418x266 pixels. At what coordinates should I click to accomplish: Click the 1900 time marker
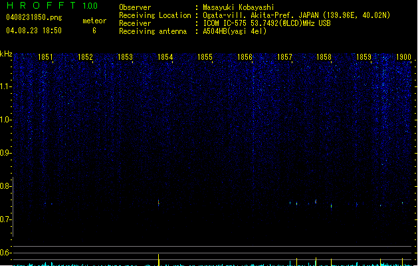click(x=403, y=57)
